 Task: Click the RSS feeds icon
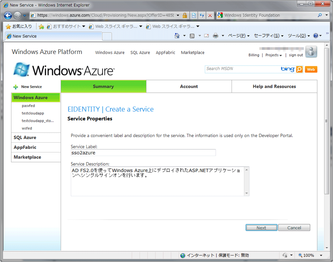point(192,36)
